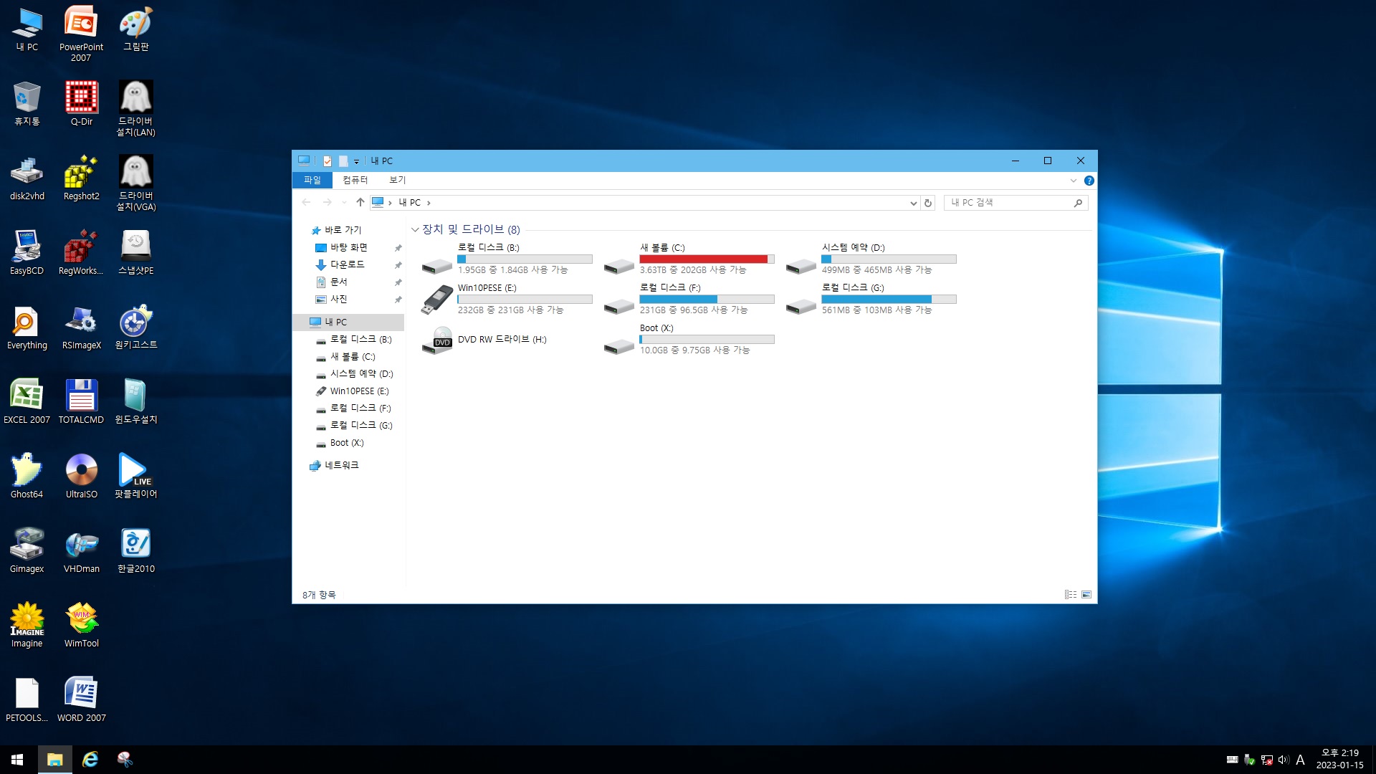1376x774 pixels.
Task: Select 네트워크 in the navigation pane
Action: tap(341, 466)
